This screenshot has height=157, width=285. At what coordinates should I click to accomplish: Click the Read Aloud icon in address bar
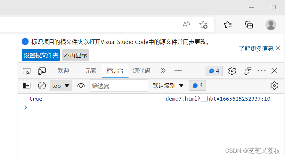(x=186, y=24)
